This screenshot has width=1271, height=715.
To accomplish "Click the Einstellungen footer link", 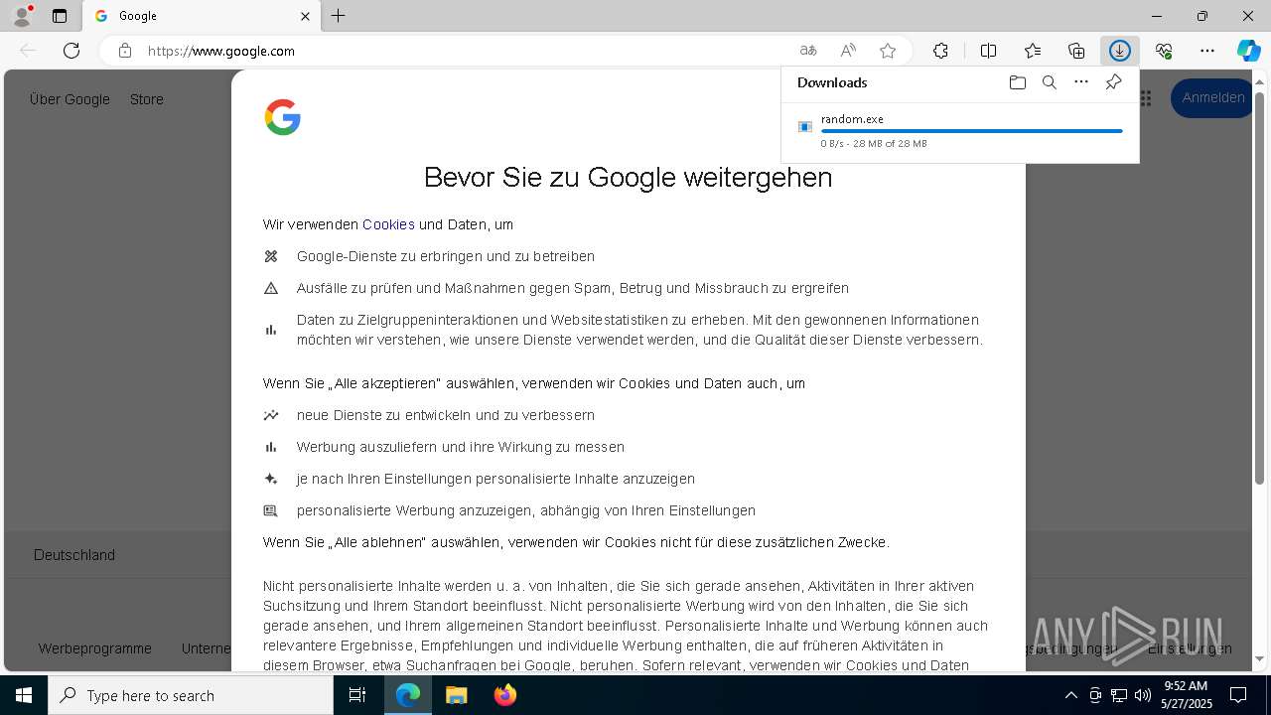I will [1190, 648].
